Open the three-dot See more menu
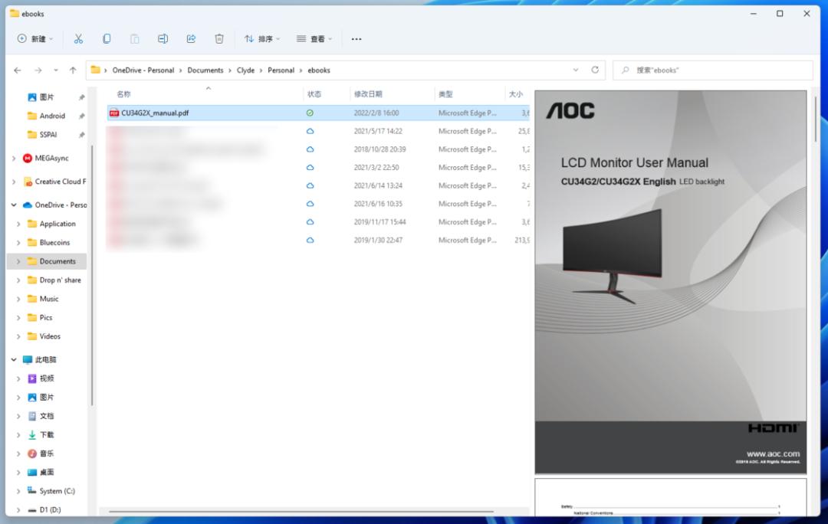828x524 pixels. 356,38
